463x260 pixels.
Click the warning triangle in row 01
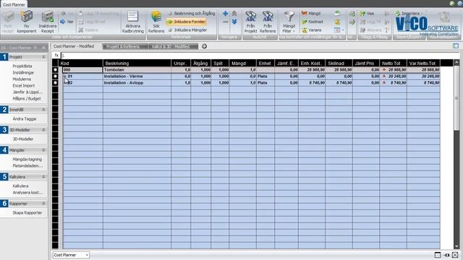click(x=384, y=77)
